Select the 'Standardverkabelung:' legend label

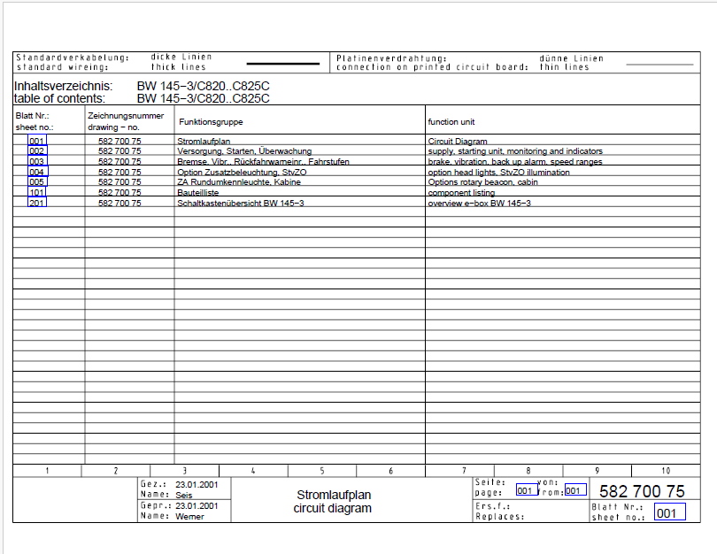73,58
